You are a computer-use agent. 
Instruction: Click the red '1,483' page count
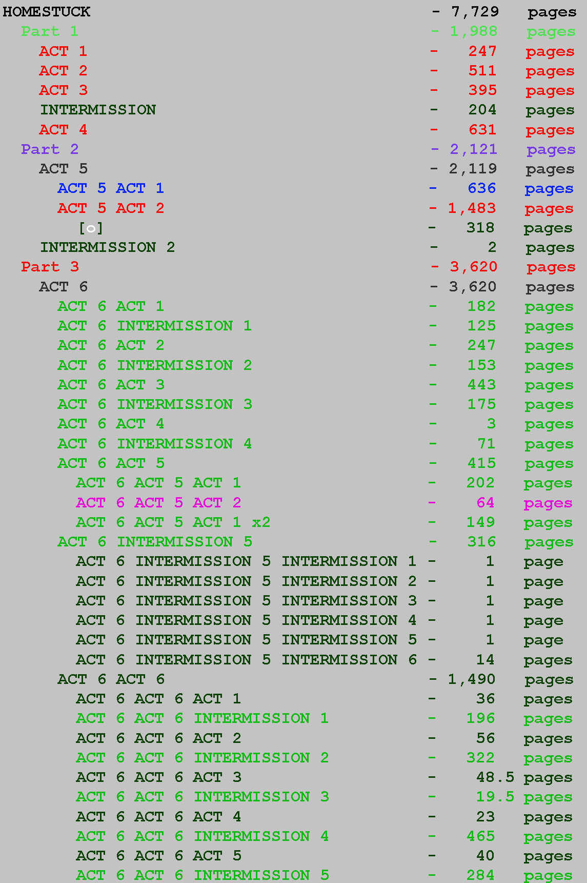(472, 208)
